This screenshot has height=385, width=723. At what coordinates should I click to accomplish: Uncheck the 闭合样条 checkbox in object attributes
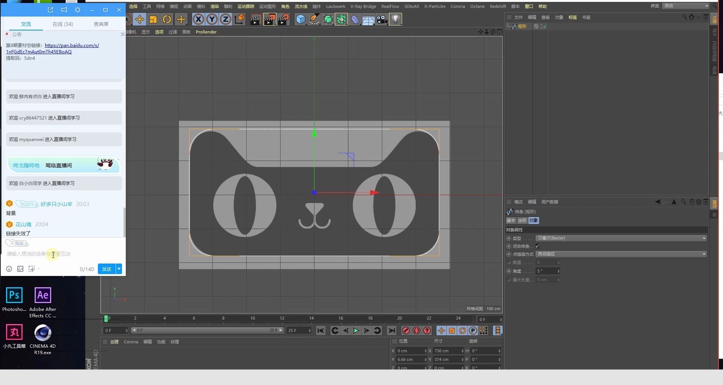(x=538, y=246)
